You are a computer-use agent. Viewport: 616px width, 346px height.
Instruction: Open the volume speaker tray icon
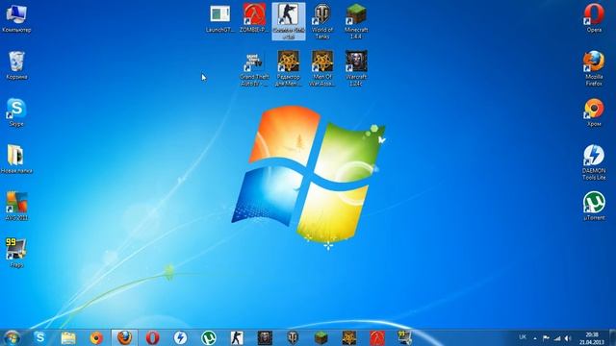pos(568,338)
